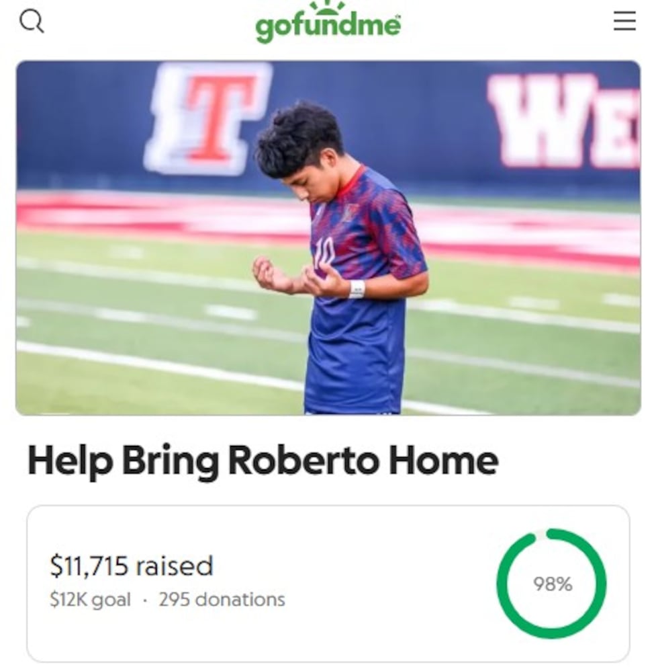The width and height of the screenshot is (658, 667).
Task: Click the "$12K goal" text
Action: [90, 599]
